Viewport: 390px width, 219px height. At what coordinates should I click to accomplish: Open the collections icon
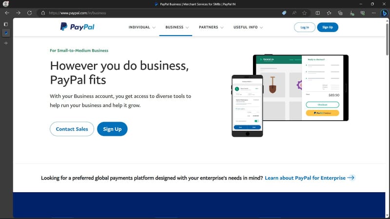pos(340,13)
